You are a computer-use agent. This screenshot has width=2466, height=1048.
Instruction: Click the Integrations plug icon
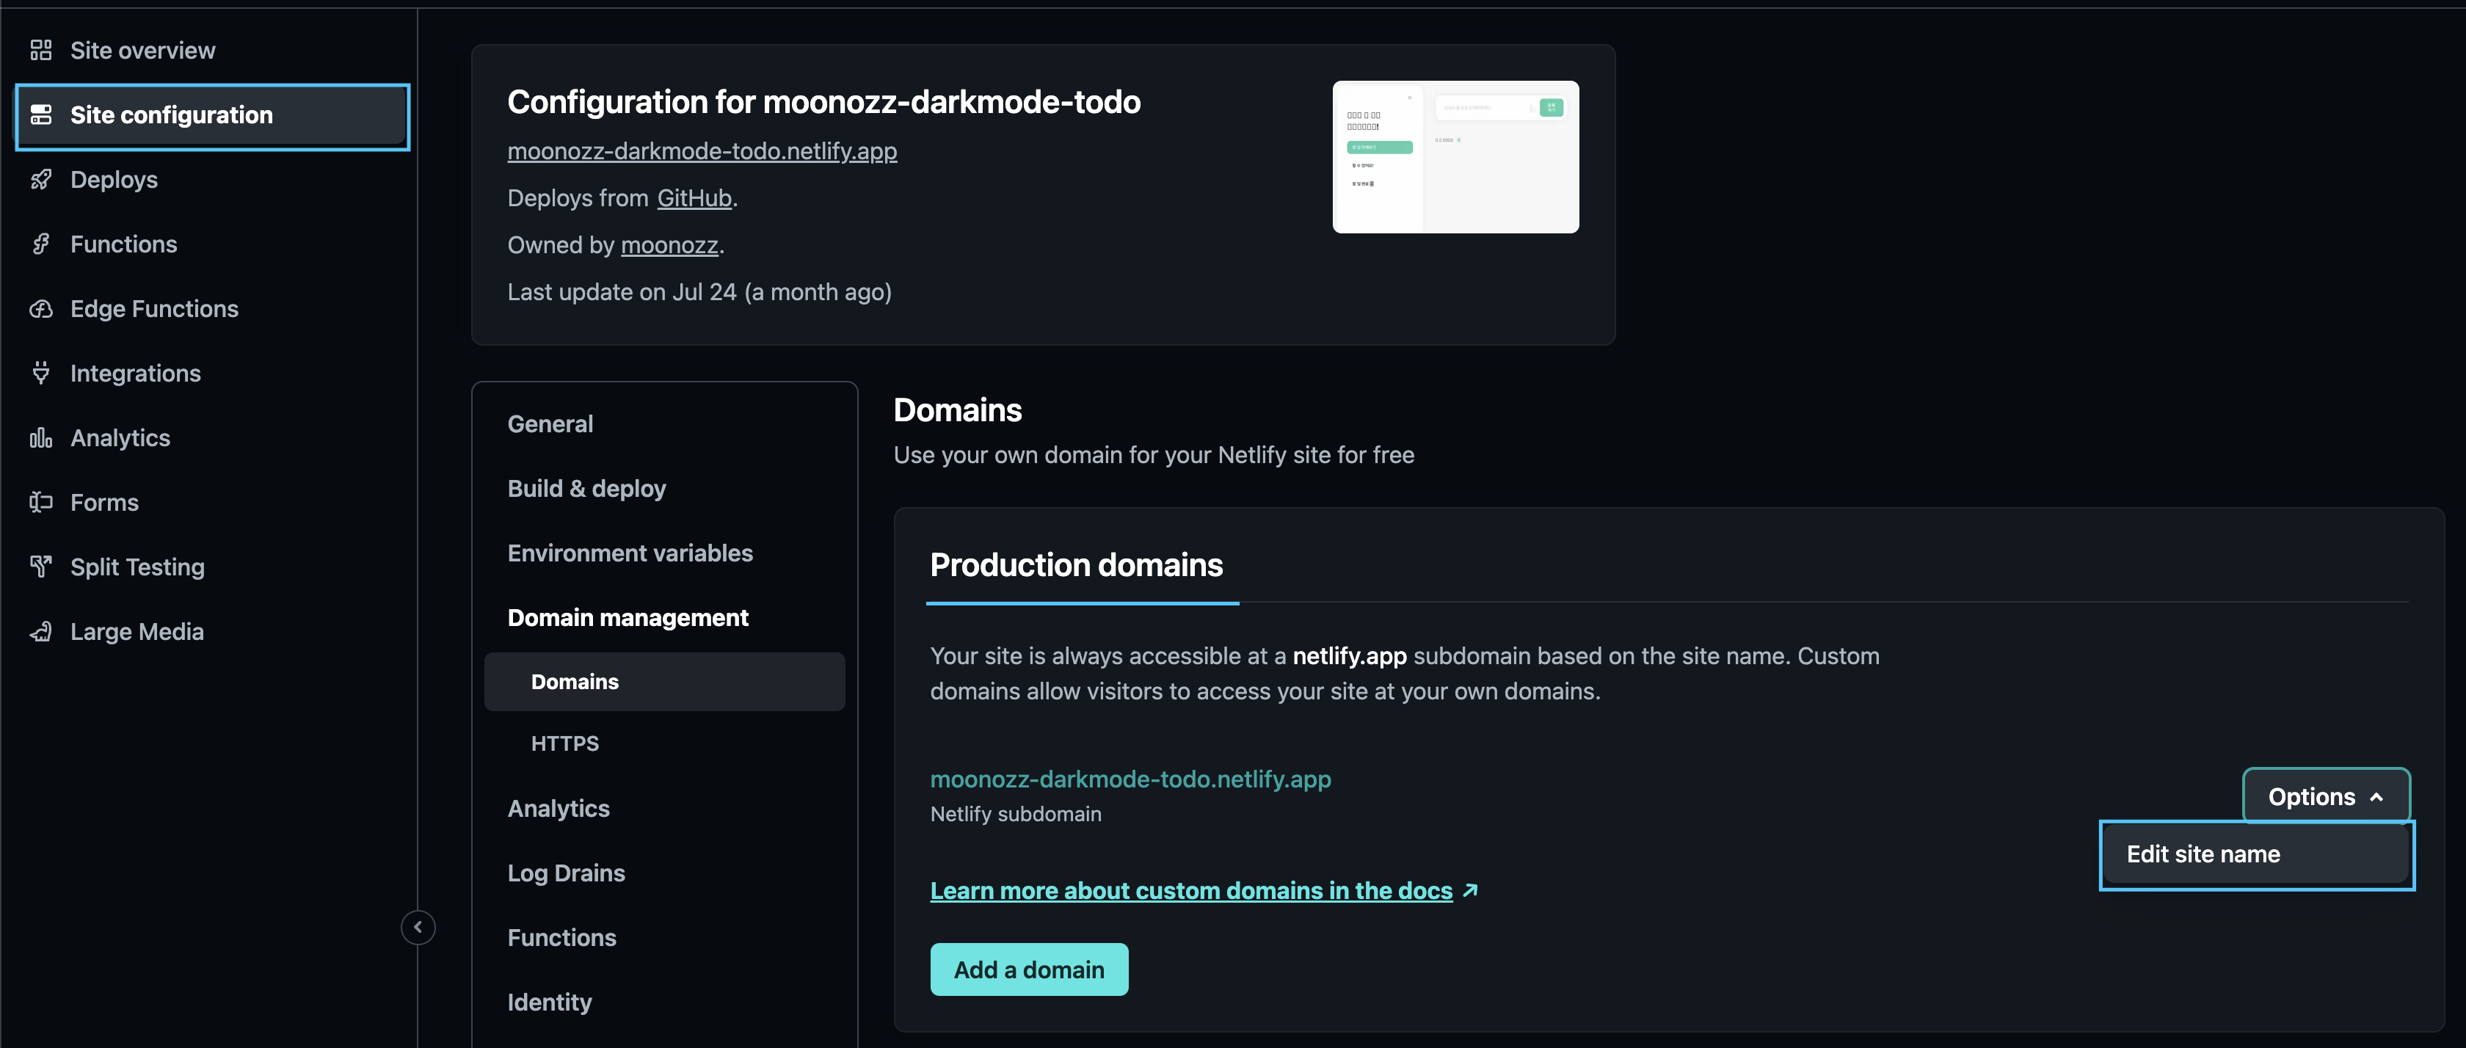(40, 372)
